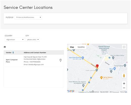This screenshot has width=131, height=105.
Task: Open the Country dropdown showing Afghanistan
Action: tap(15, 40)
